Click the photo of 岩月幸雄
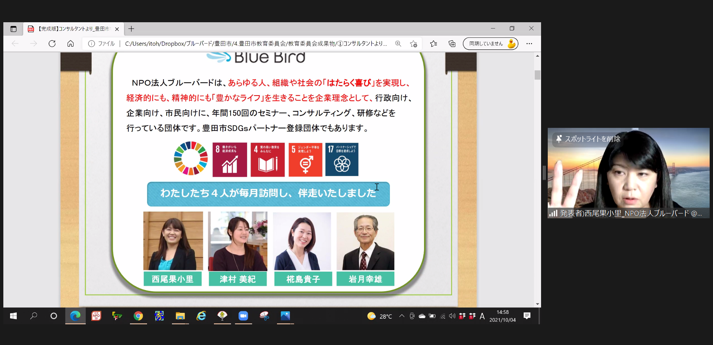The height and width of the screenshot is (345, 713). [x=365, y=241]
